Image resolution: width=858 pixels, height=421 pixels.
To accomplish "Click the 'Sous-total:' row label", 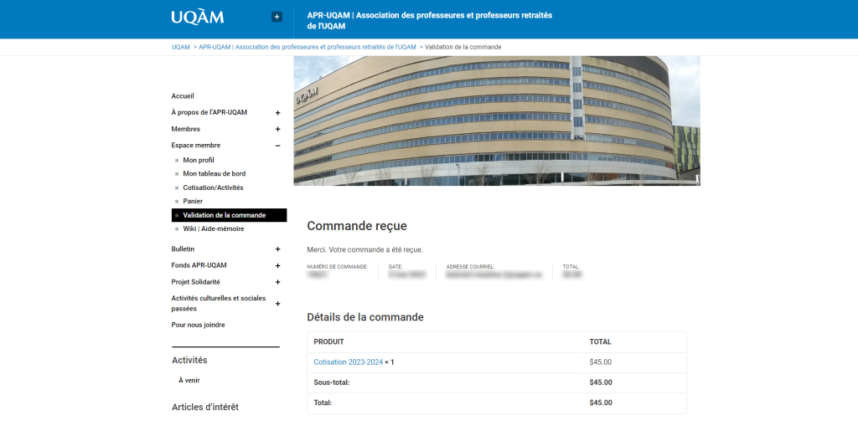I will pos(332,382).
